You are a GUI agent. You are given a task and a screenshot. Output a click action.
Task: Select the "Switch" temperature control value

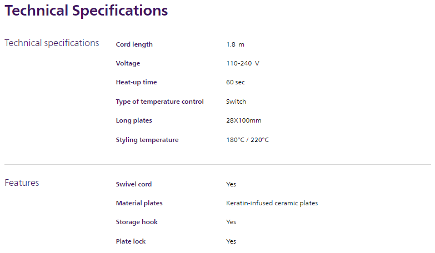pos(236,102)
